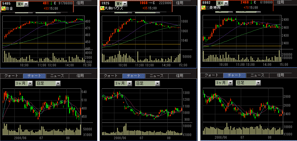This screenshot has height=141, width=297.
Task: Click the yellow icon beside 住金
Action: (x=4, y=8)
